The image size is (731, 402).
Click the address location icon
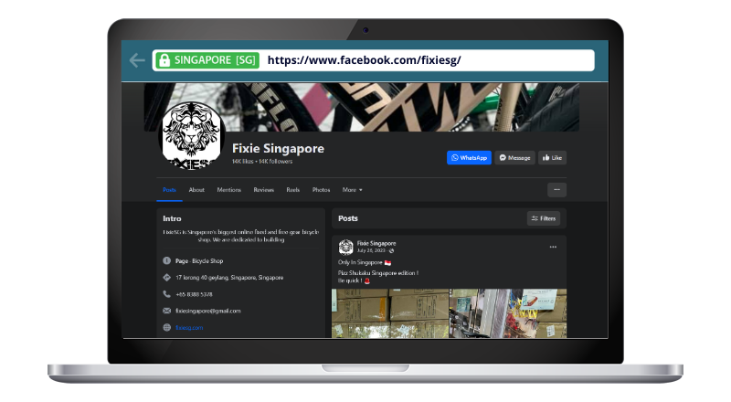tap(167, 278)
